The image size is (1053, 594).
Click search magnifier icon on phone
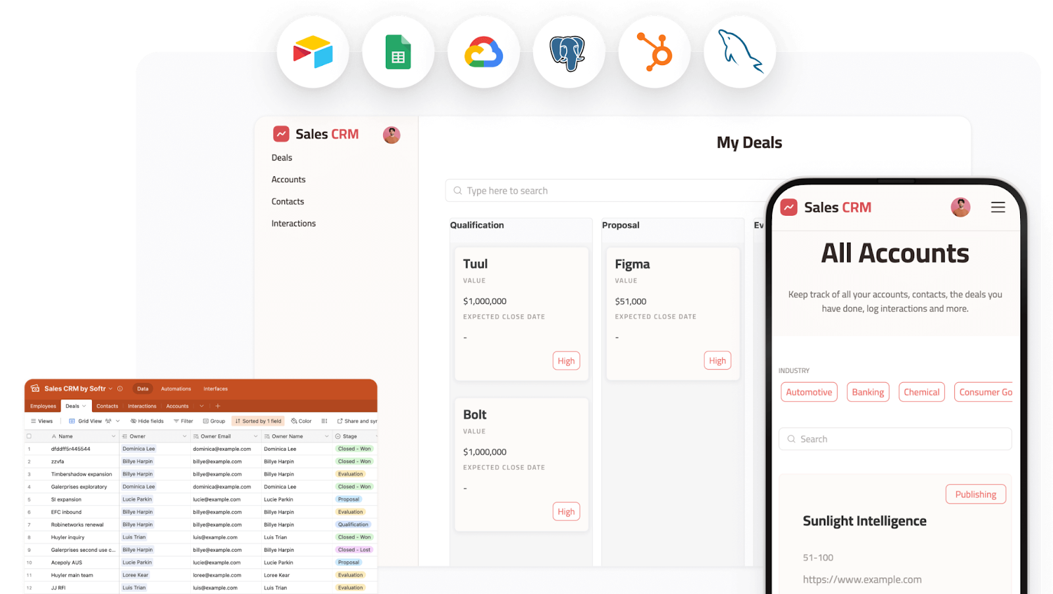(x=791, y=439)
